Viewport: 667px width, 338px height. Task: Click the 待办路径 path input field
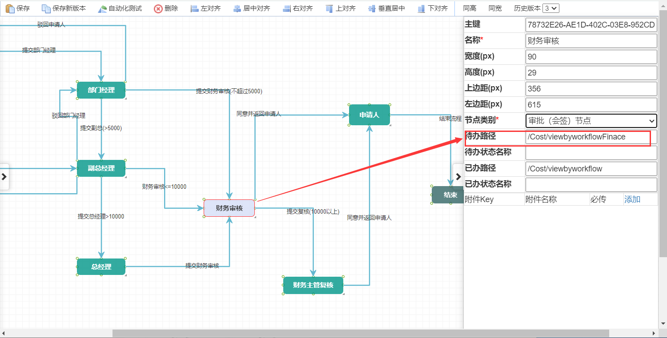[591, 137]
